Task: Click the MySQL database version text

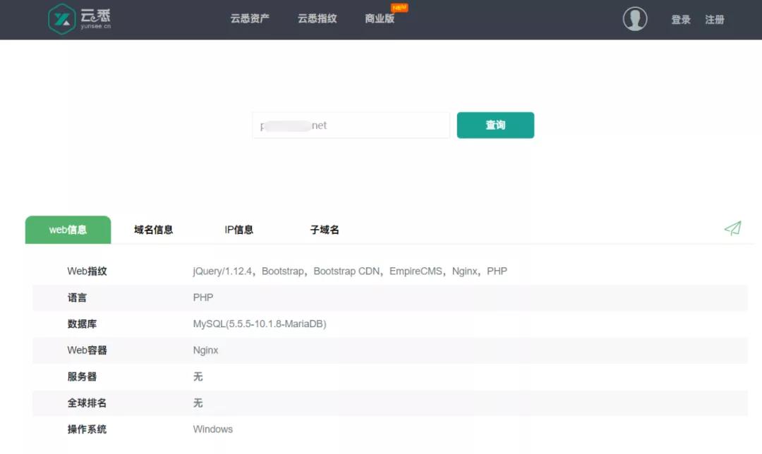Action: (260, 324)
